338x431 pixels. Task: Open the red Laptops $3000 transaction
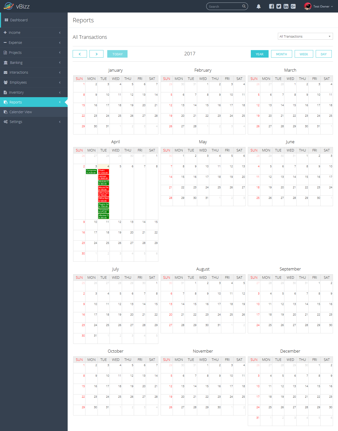click(103, 177)
